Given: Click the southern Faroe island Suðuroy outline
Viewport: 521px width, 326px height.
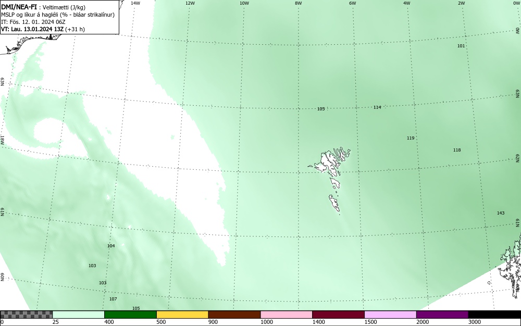Looking at the screenshot, I should point(334,203).
